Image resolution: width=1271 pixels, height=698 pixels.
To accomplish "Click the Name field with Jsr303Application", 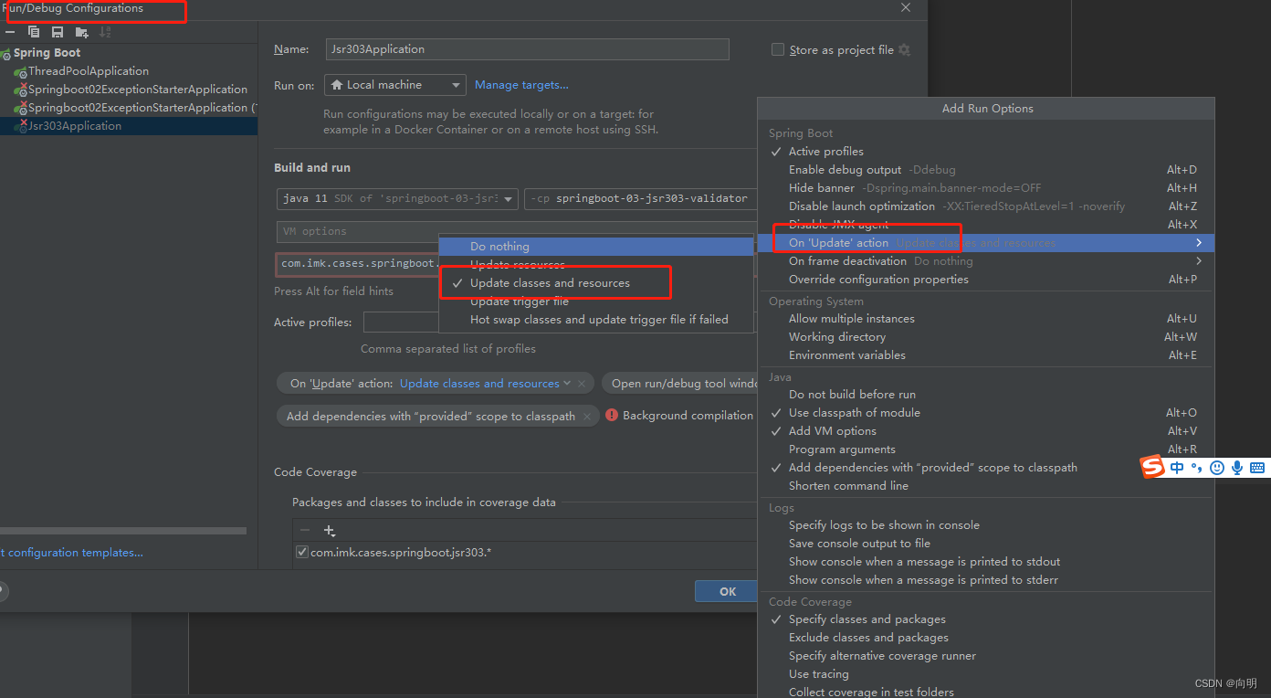I will tap(527, 49).
